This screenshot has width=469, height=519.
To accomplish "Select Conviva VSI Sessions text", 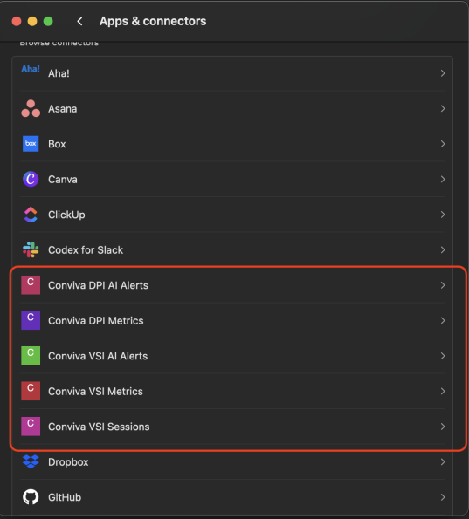I will (x=99, y=427).
